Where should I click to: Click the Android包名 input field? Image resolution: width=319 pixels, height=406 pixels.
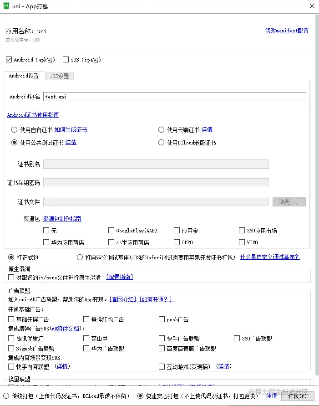(174, 97)
